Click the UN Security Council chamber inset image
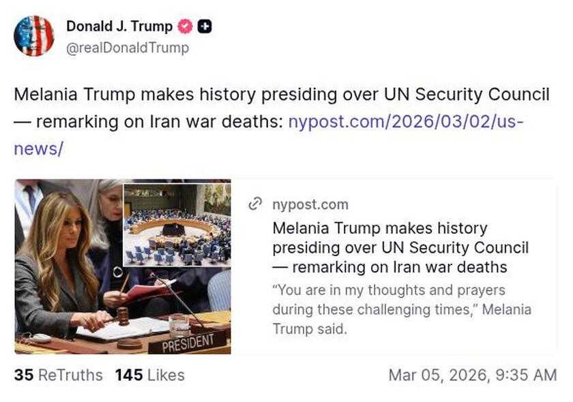This screenshot has height=402, width=573. (175, 223)
